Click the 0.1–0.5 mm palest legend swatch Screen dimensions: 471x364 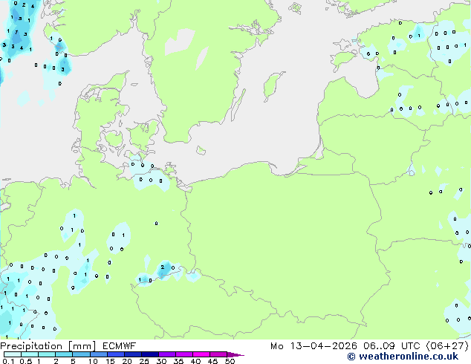pyautogui.click(x=13, y=354)
